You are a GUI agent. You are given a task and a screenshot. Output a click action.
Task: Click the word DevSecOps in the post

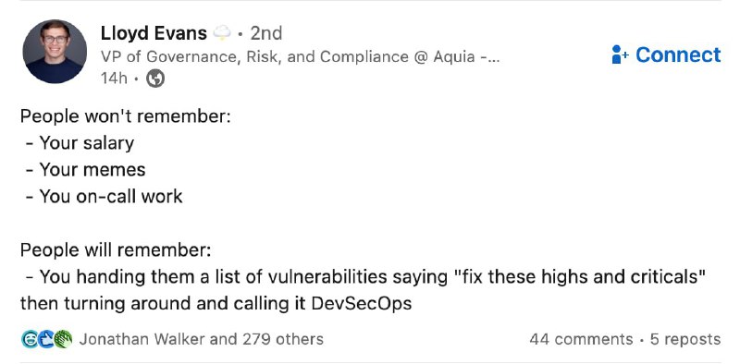pyautogui.click(x=362, y=303)
